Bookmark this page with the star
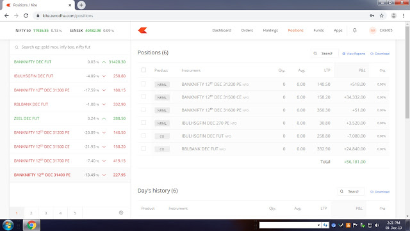410x231 pixels. coord(382,16)
